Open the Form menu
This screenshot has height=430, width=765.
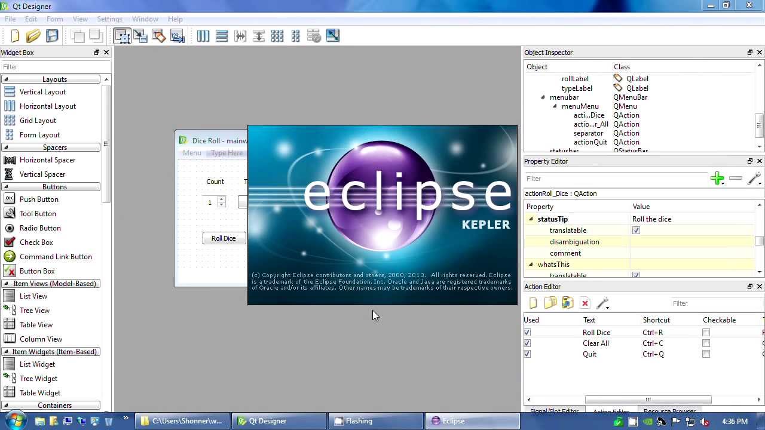point(54,19)
